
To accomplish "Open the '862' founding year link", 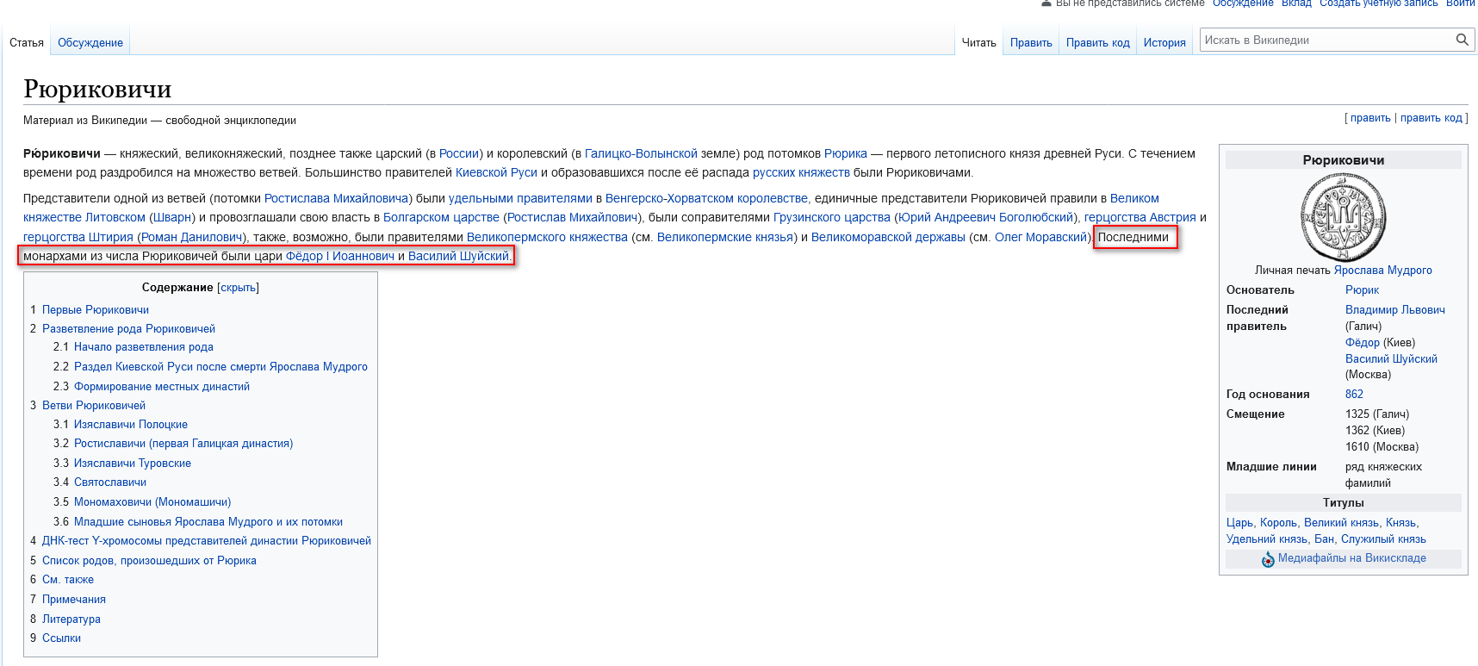I will click(x=1354, y=395).
